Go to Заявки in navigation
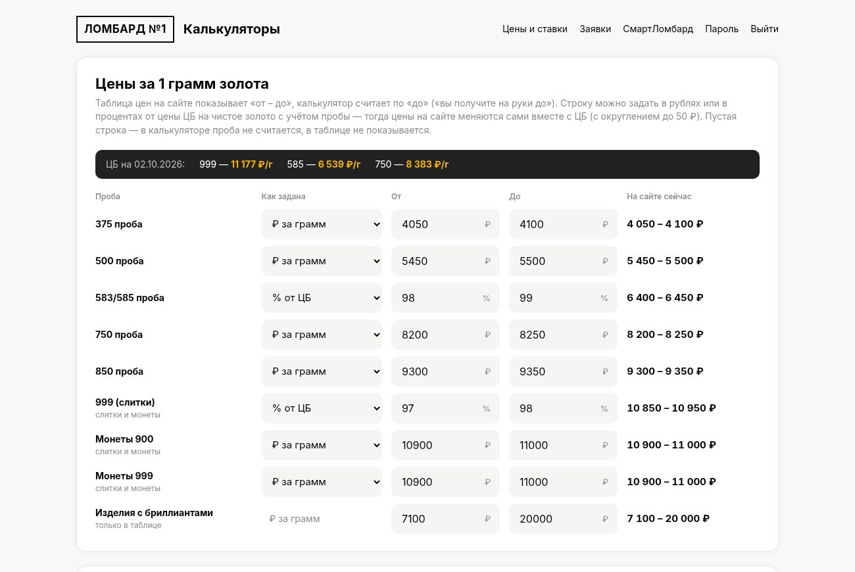This screenshot has height=572, width=855. click(x=595, y=29)
